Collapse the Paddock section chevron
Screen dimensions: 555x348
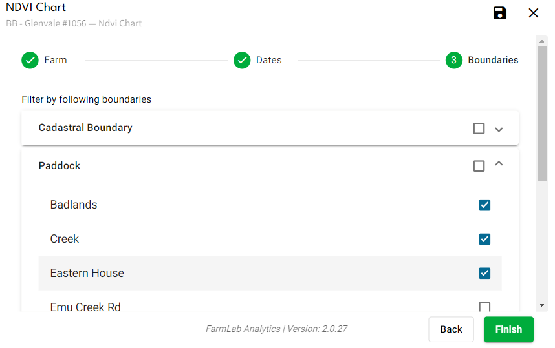pos(499,164)
